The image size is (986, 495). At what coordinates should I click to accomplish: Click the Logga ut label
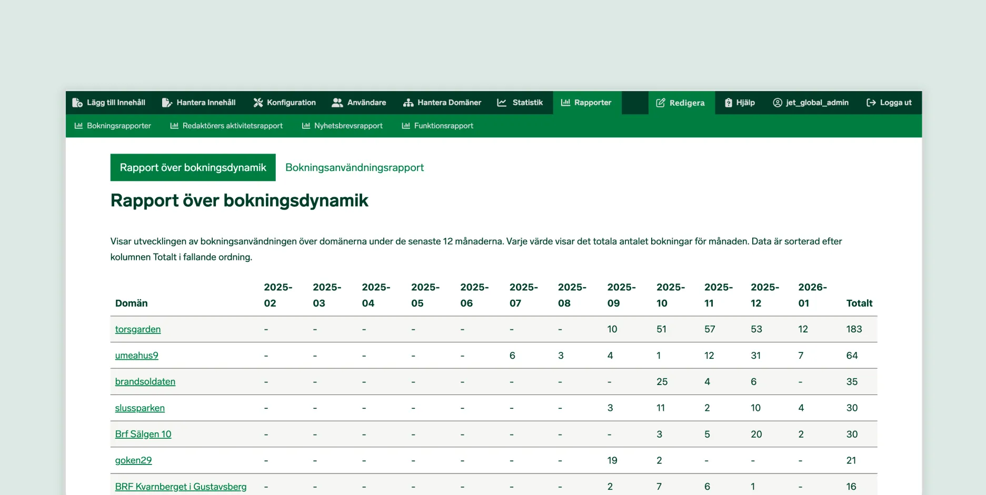click(895, 103)
